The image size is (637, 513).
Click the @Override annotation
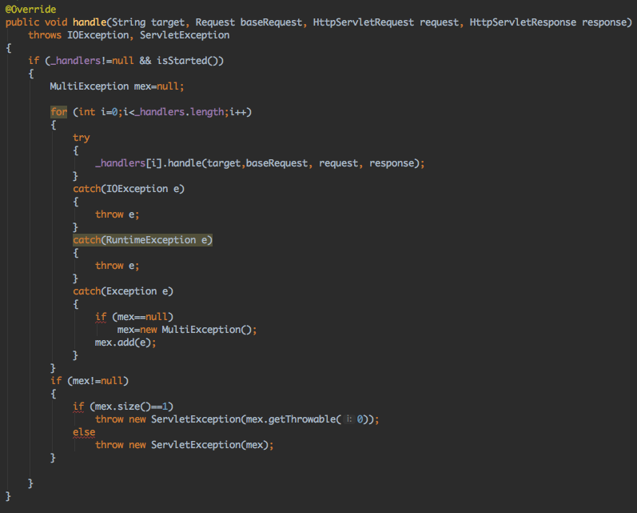click(x=30, y=9)
